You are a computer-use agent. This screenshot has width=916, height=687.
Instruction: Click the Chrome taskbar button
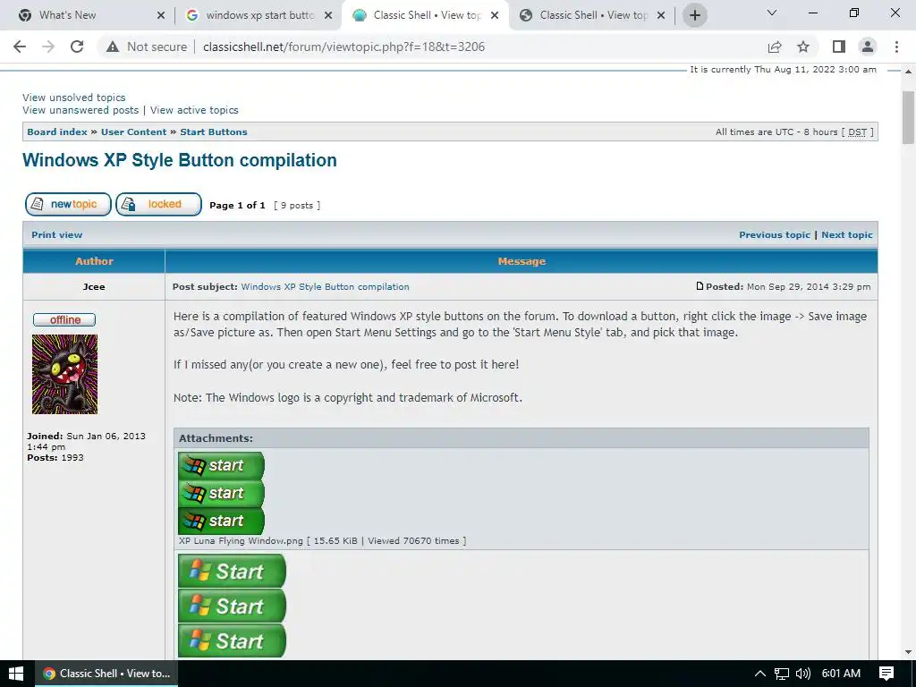click(107, 674)
